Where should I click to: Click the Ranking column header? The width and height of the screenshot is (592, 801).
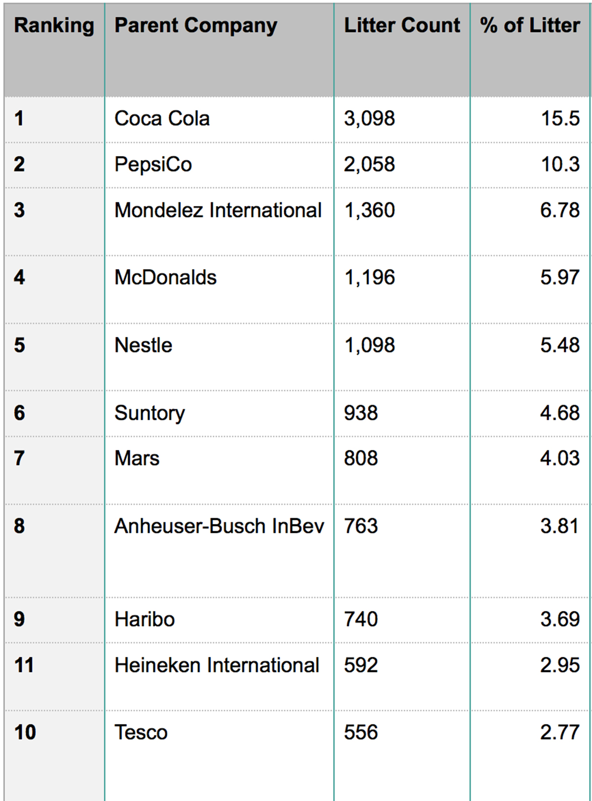coord(54,26)
